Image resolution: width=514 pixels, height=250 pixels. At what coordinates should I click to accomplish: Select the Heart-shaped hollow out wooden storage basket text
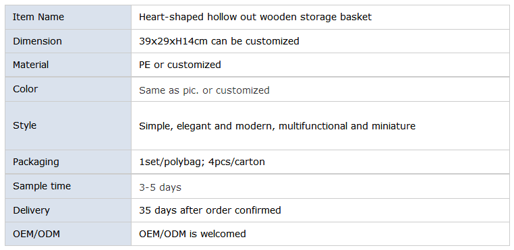(256, 17)
